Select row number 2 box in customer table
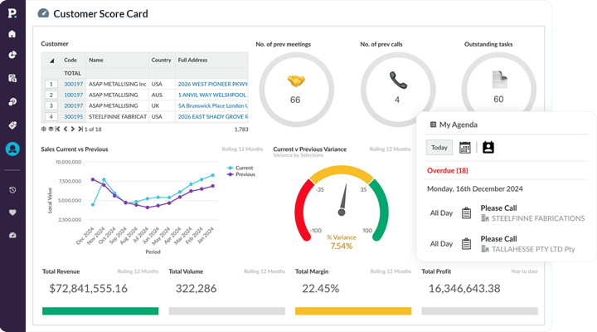The height and width of the screenshot is (332, 597). 51,95
